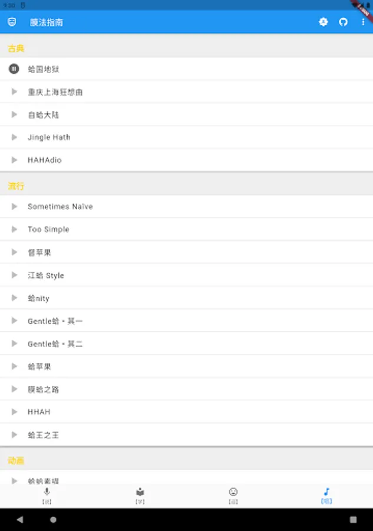Tap the Android home button
Screen dimensions: 373x531
pos(53,519)
